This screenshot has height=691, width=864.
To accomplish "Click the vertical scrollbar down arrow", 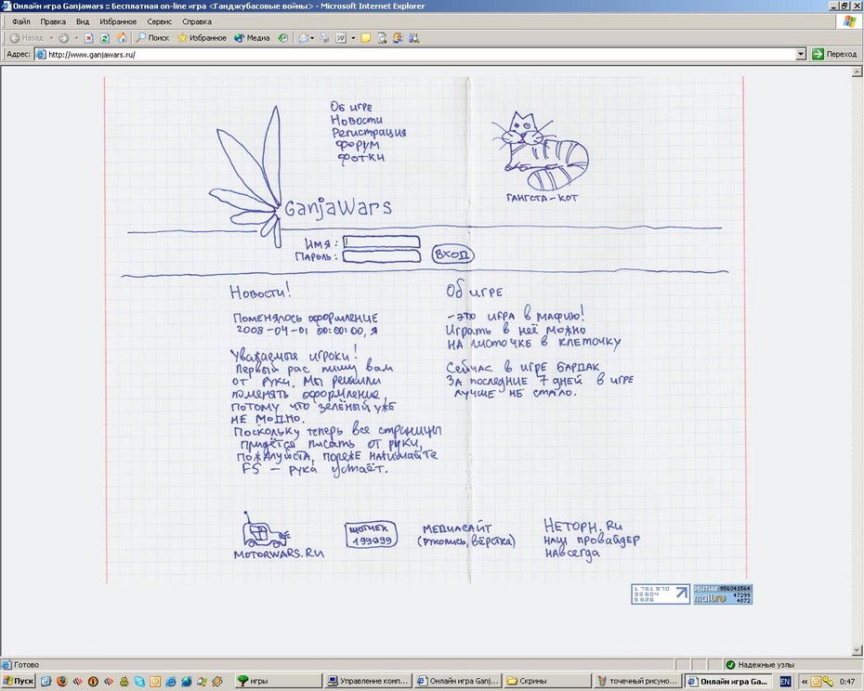I will click(x=857, y=650).
